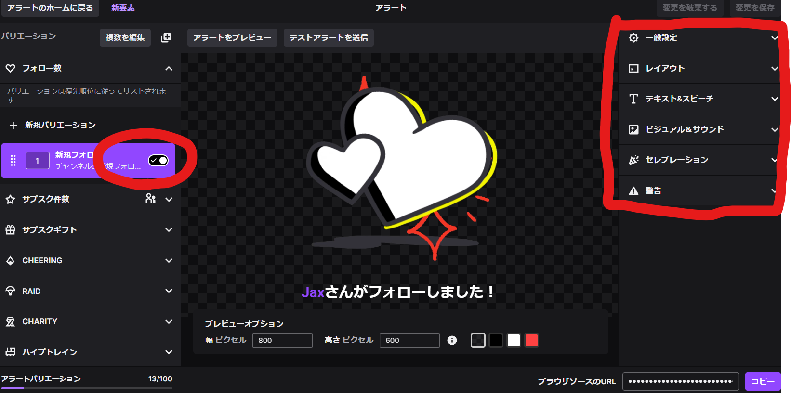
Task: Click アラートのホームに戻る button
Action: tap(50, 8)
